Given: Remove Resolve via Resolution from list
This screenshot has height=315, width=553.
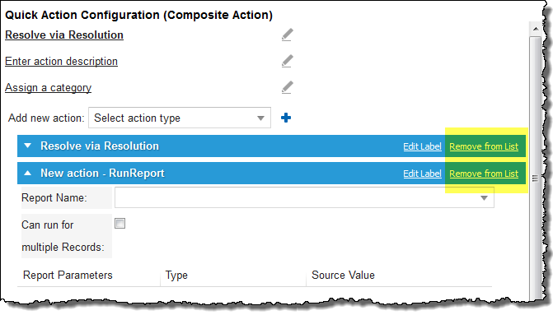Looking at the screenshot, I should [484, 146].
